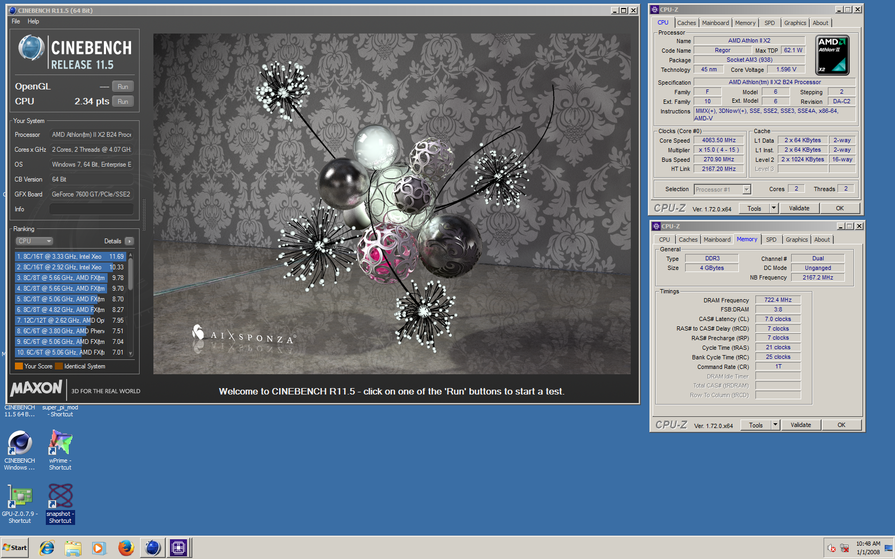
Task: Select ranking row 1 Intel Xeon 11.69
Action: 71,257
